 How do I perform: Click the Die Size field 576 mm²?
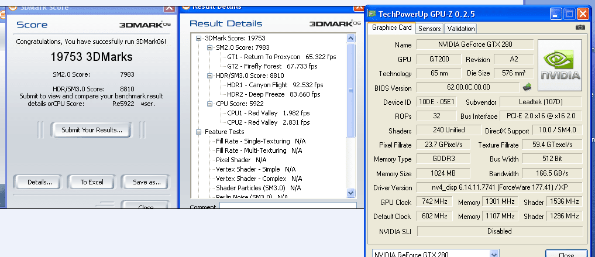point(514,73)
